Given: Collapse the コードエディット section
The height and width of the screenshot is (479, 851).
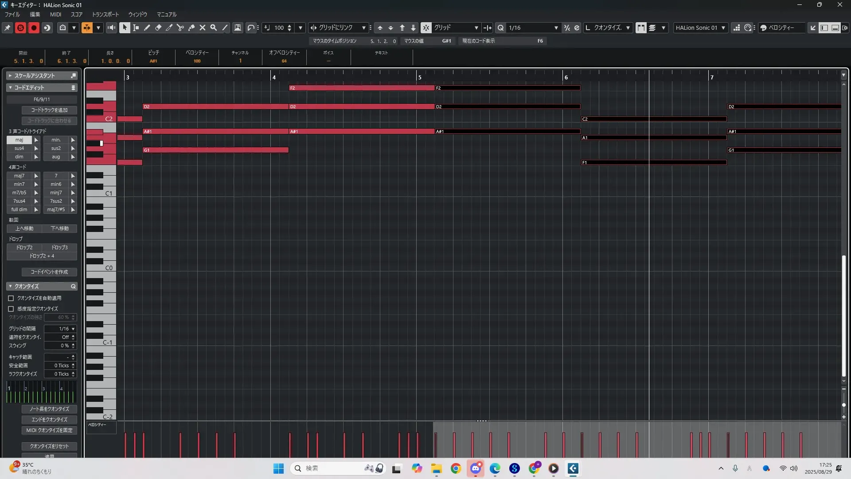Looking at the screenshot, I should [x=10, y=88].
